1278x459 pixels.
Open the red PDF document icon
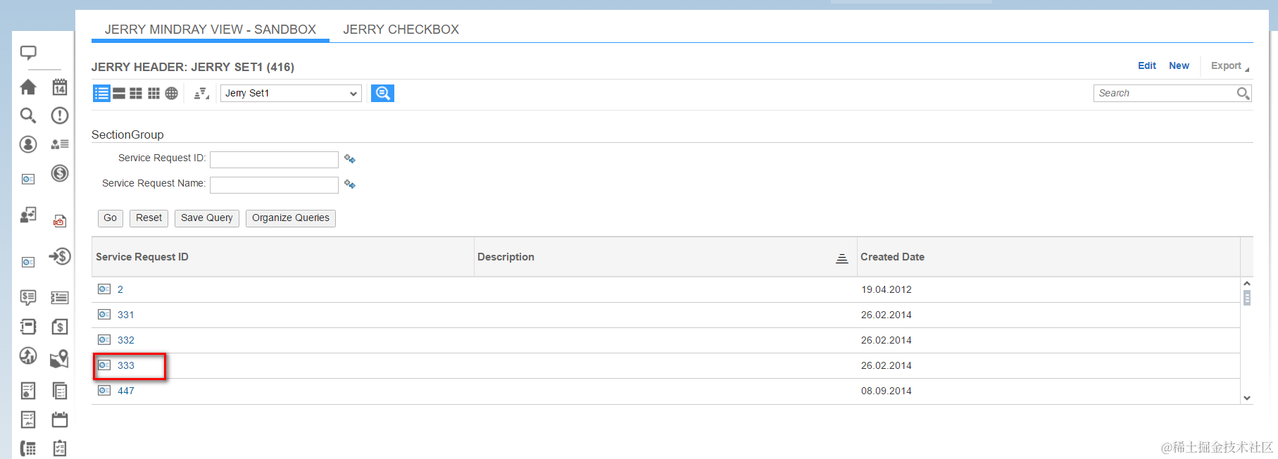coord(60,221)
